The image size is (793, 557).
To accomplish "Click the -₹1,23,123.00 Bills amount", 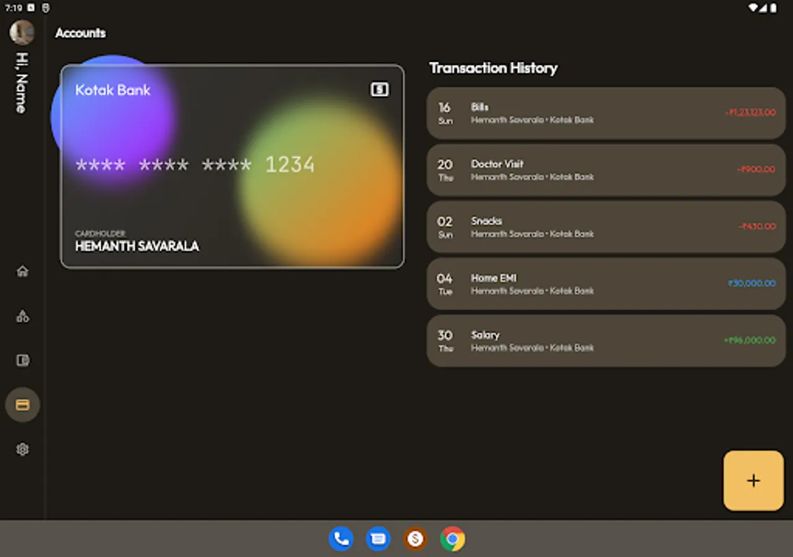I will point(750,113).
